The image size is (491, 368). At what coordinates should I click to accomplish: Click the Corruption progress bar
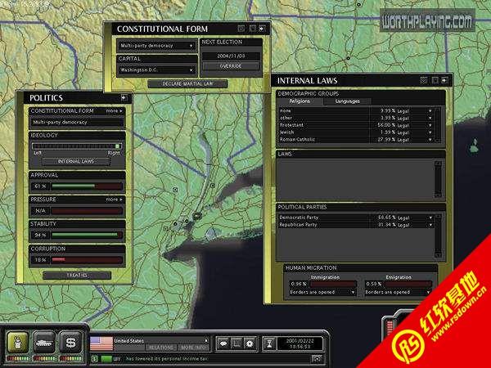click(x=87, y=260)
